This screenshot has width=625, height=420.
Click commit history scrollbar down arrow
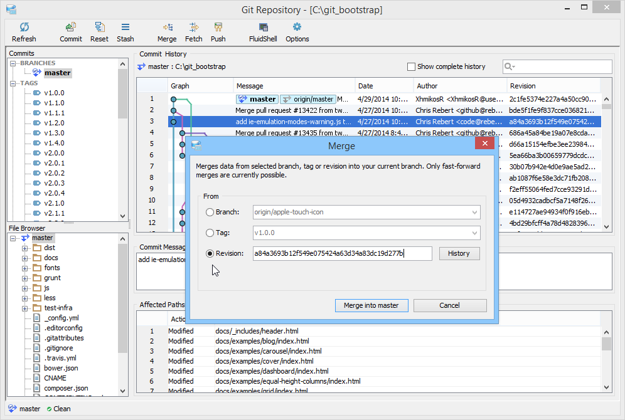click(x=606, y=227)
